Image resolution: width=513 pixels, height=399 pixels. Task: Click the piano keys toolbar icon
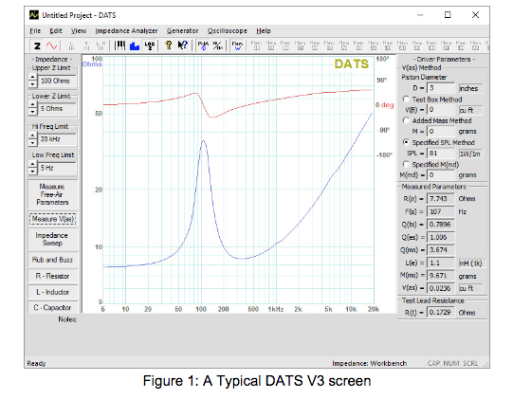point(119,45)
